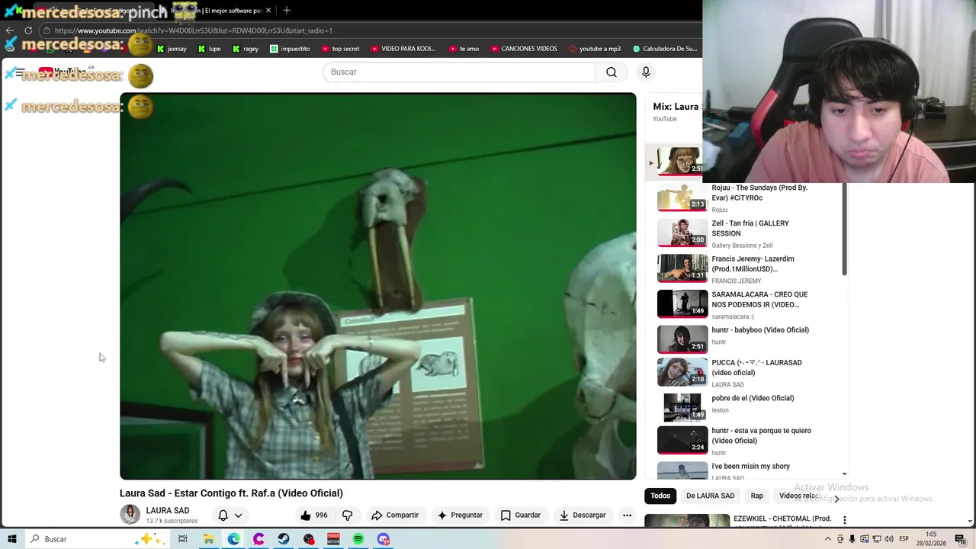Select the 'De LAURA SAD' filter chip
The image size is (976, 549).
(x=710, y=496)
